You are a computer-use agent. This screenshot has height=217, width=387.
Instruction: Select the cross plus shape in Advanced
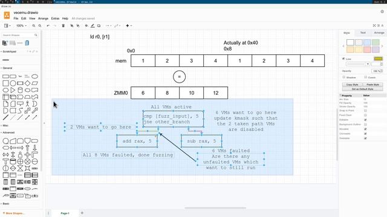(x=27, y=154)
